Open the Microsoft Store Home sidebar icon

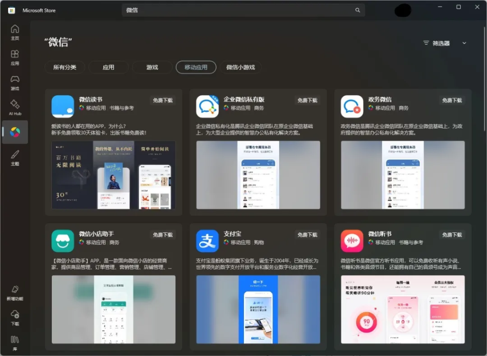15,31
